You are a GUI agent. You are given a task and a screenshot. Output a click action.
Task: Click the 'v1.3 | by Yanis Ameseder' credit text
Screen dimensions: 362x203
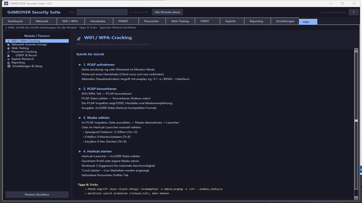333,12
